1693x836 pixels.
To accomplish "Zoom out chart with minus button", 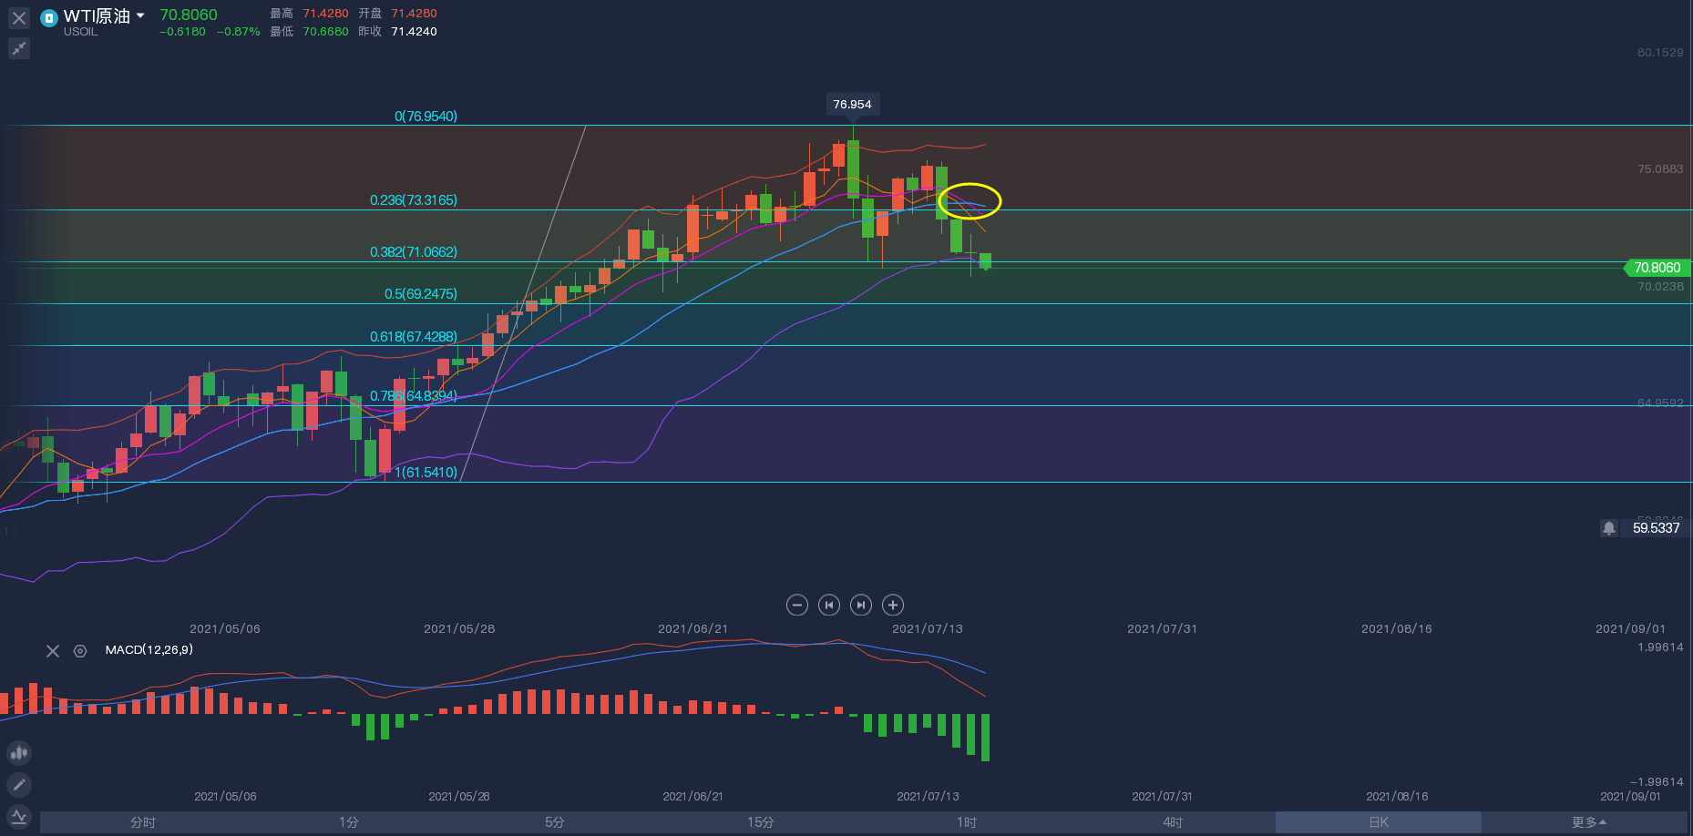I will pyautogui.click(x=797, y=605).
